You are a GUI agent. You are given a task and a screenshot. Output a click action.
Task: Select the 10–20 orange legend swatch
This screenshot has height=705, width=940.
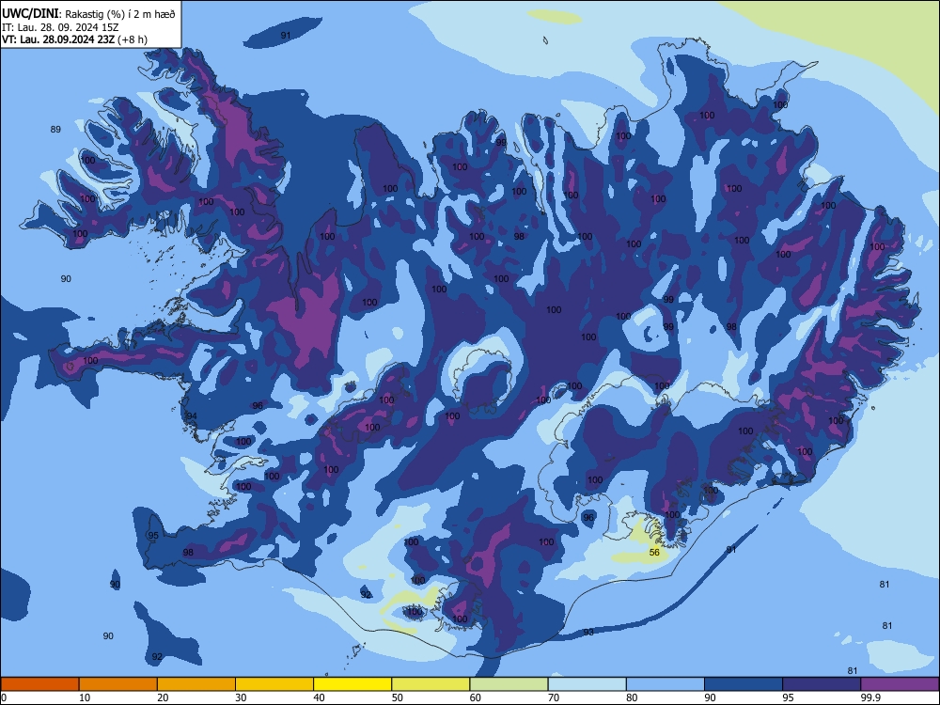point(118,684)
